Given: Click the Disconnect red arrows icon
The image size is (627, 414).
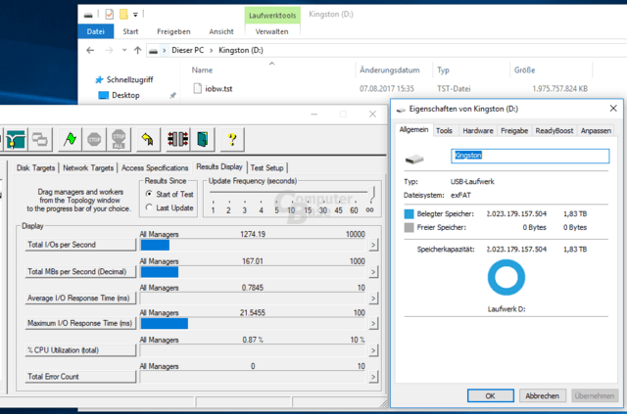Looking at the screenshot, I should tap(178, 139).
